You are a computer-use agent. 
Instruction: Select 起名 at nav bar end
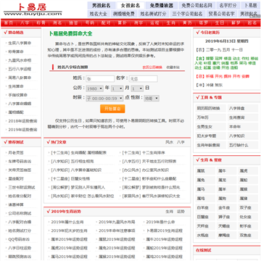pos(252,23)
